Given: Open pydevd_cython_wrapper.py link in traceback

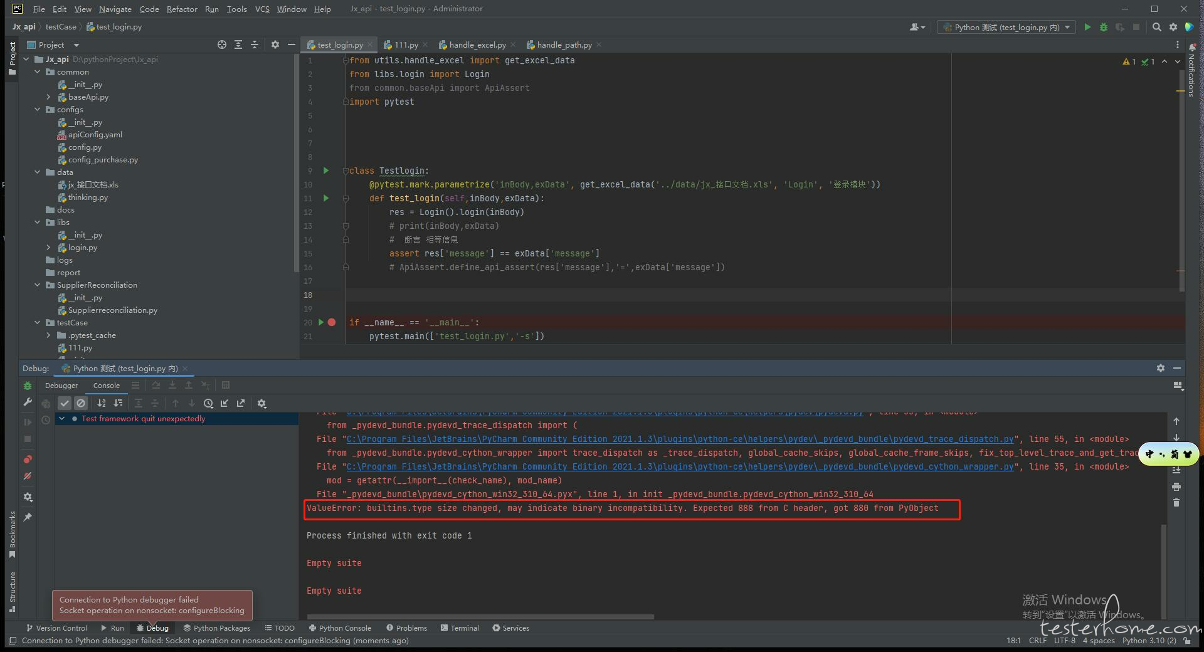Looking at the screenshot, I should point(680,466).
